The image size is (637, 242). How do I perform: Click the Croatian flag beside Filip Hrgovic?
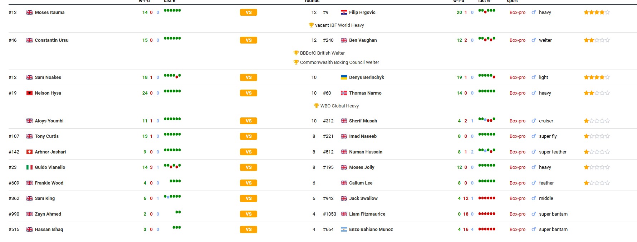[x=344, y=12]
